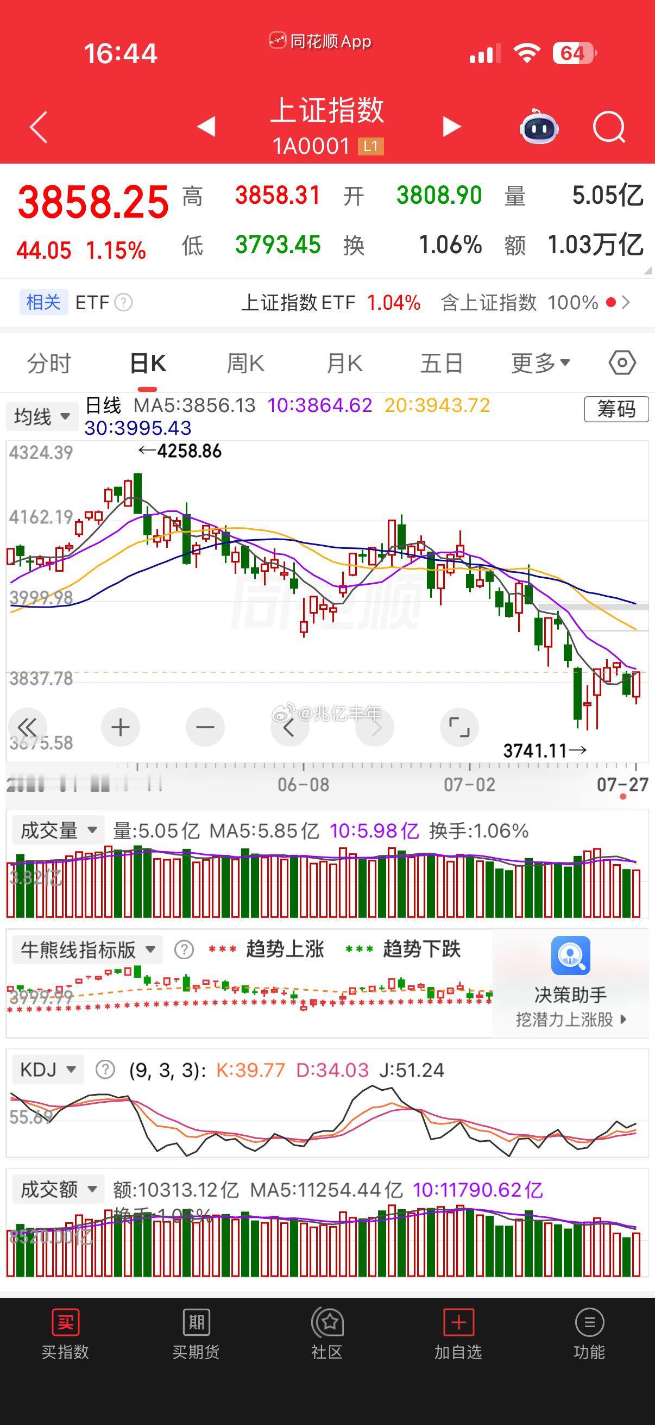655x1425 pixels.
Task: Tap the 买指数 bottom button
Action: click(x=65, y=1334)
